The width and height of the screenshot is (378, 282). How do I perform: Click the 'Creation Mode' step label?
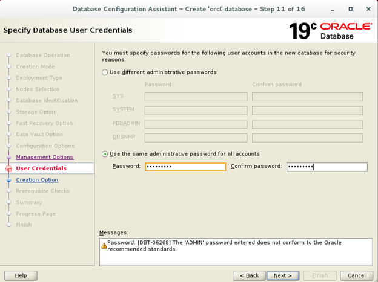[35, 66]
